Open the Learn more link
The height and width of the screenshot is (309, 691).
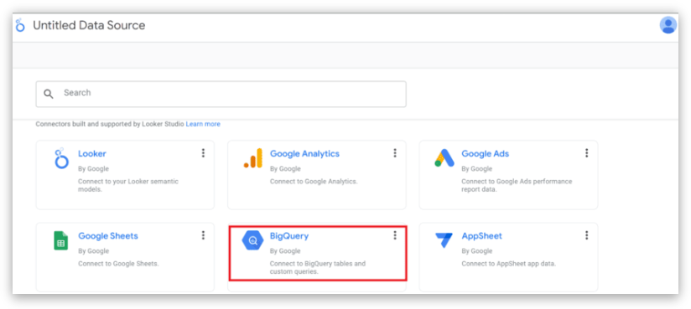[x=203, y=124]
